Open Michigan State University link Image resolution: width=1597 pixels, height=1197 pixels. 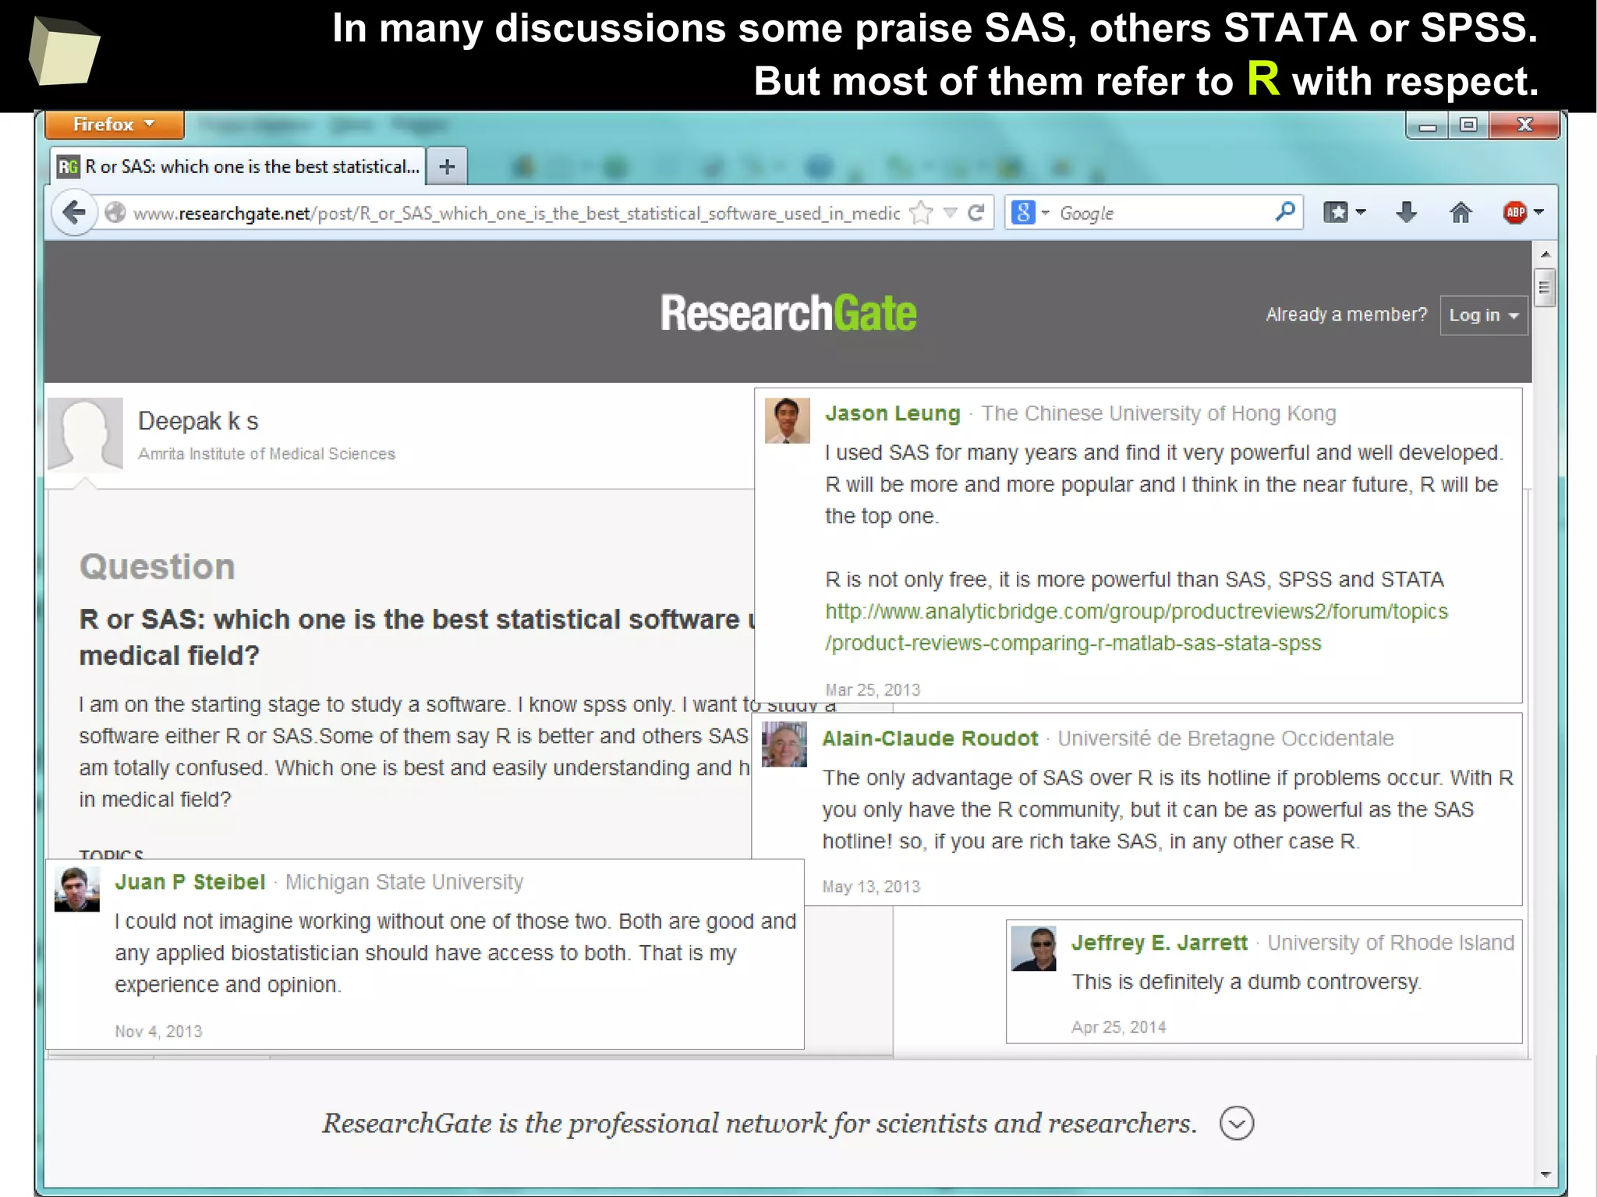coord(404,882)
